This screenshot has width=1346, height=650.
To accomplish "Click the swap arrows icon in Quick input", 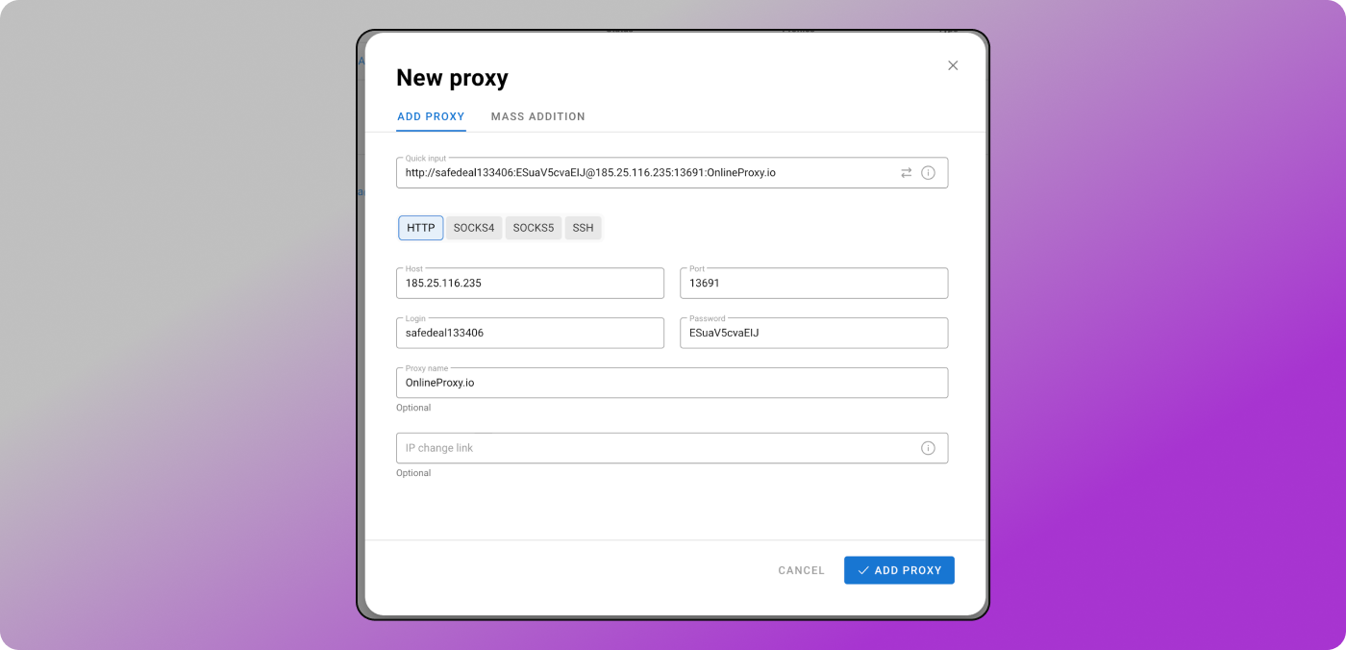I will click(x=906, y=173).
